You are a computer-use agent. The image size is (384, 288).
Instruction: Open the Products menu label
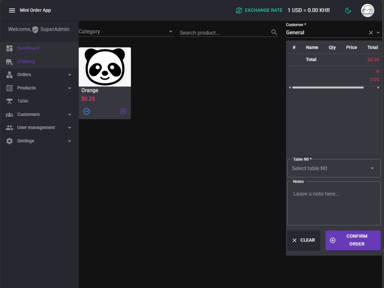[x=26, y=88]
